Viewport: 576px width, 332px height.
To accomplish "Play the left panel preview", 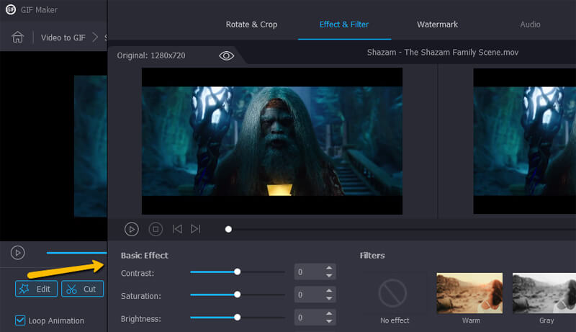I will (x=17, y=253).
